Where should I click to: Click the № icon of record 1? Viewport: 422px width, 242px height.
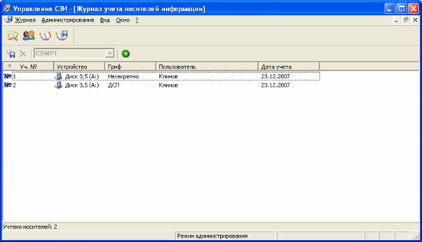point(8,76)
